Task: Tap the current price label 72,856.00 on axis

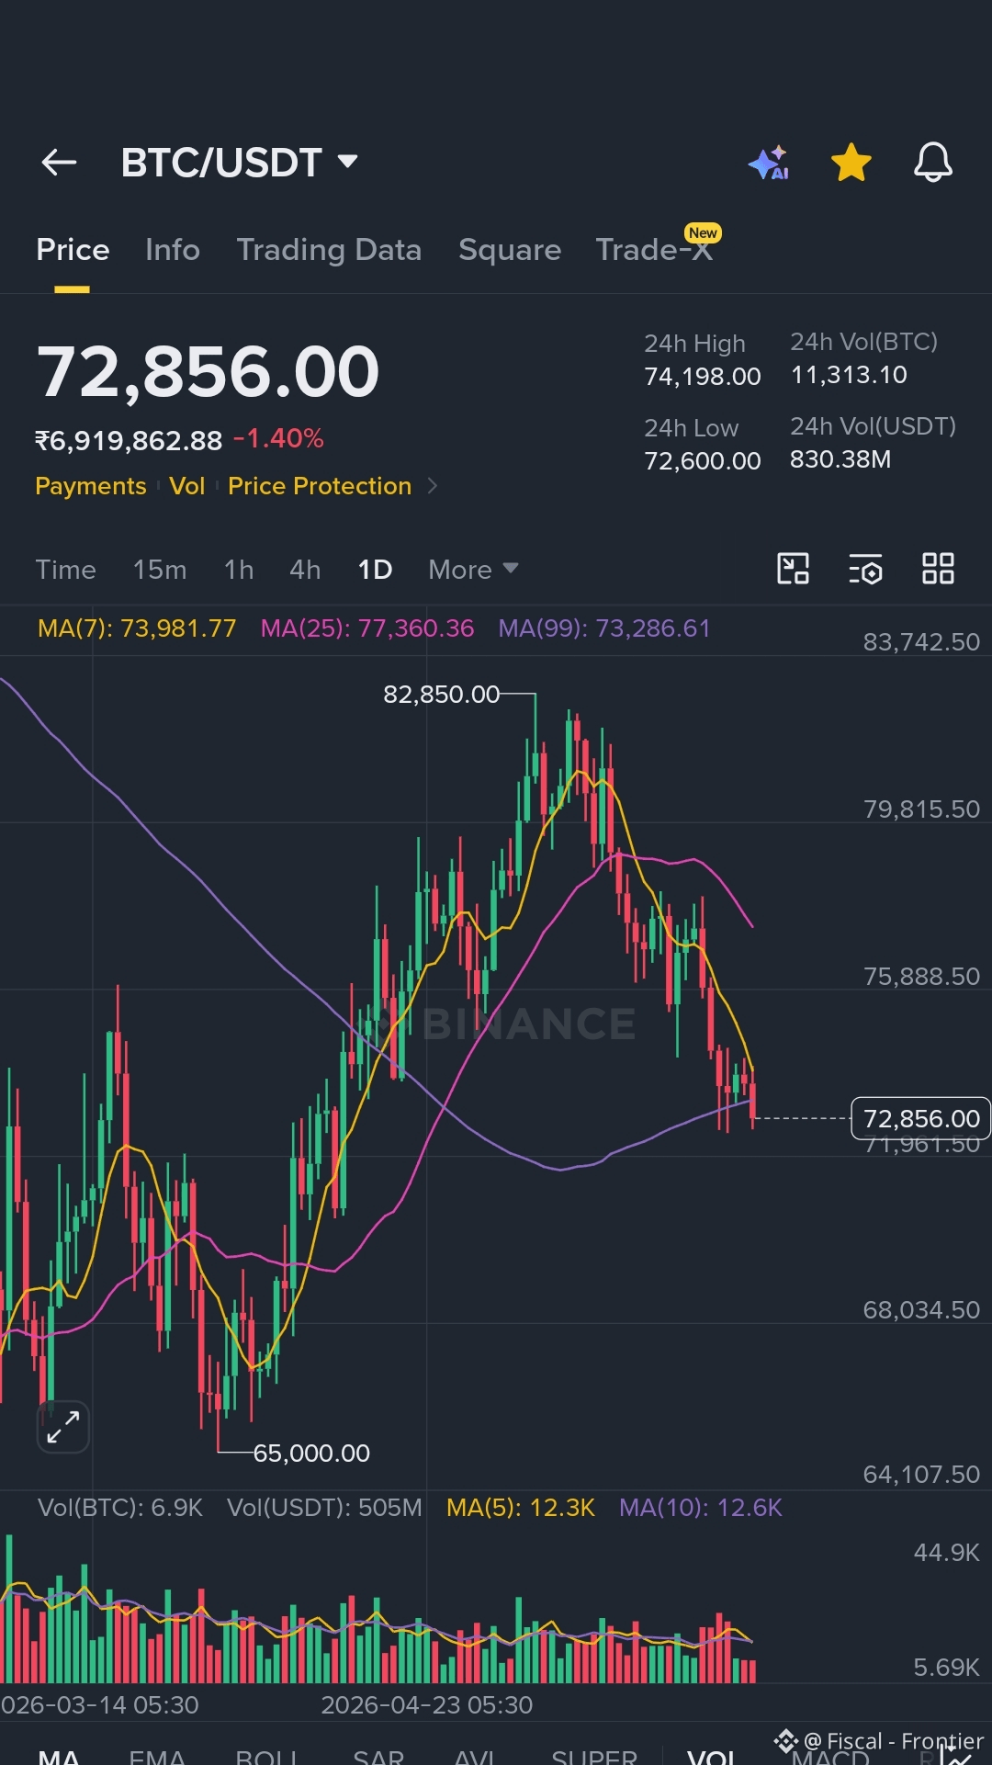Action: click(x=921, y=1118)
